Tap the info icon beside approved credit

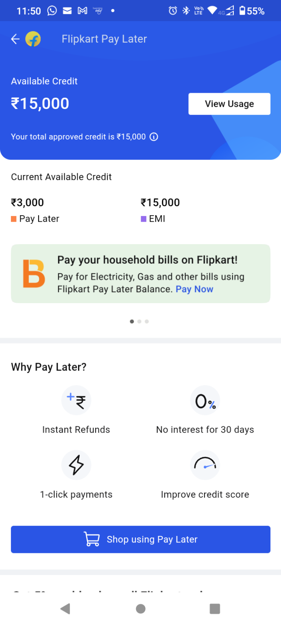[153, 137]
